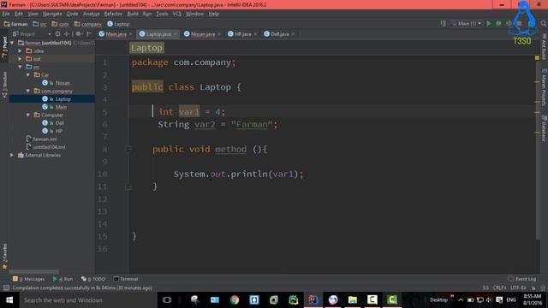This screenshot has width=548, height=308.
Task: Click the Make Project build icon
Action: coord(444,23)
